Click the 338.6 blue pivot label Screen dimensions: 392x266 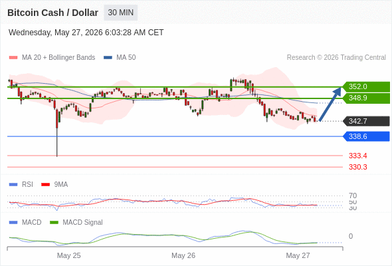[x=366, y=136]
